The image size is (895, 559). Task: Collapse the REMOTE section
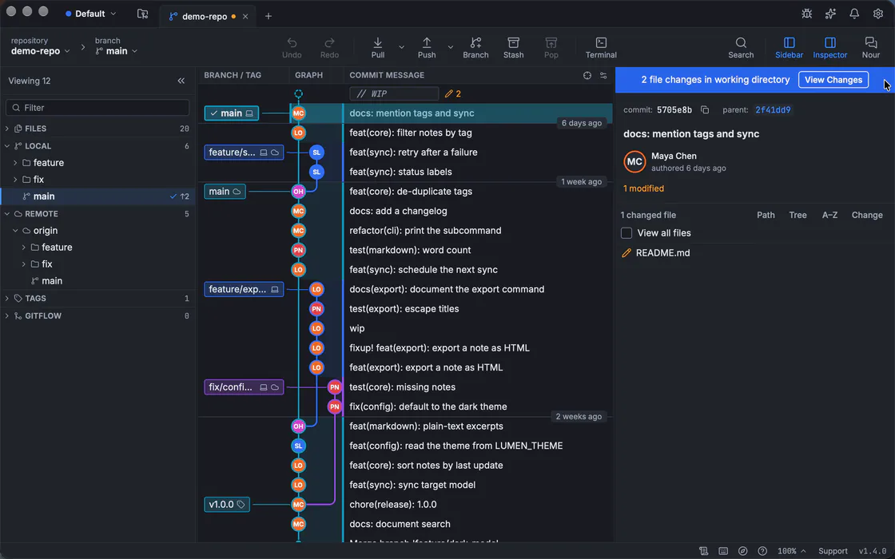point(7,214)
